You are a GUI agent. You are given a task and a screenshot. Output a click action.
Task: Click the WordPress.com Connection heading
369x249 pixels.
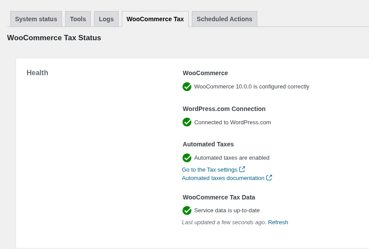click(x=224, y=109)
